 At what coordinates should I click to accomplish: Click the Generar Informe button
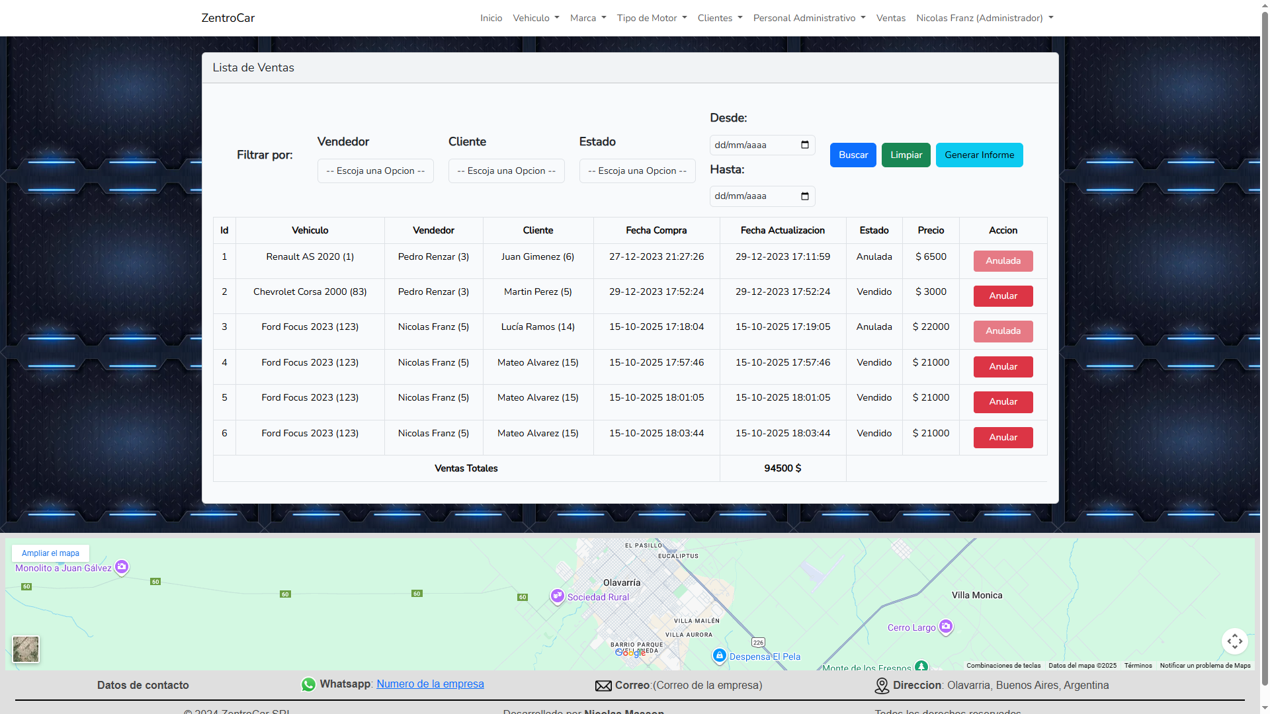tap(979, 155)
